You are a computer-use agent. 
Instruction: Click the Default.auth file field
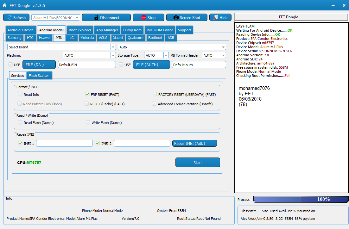(199, 65)
